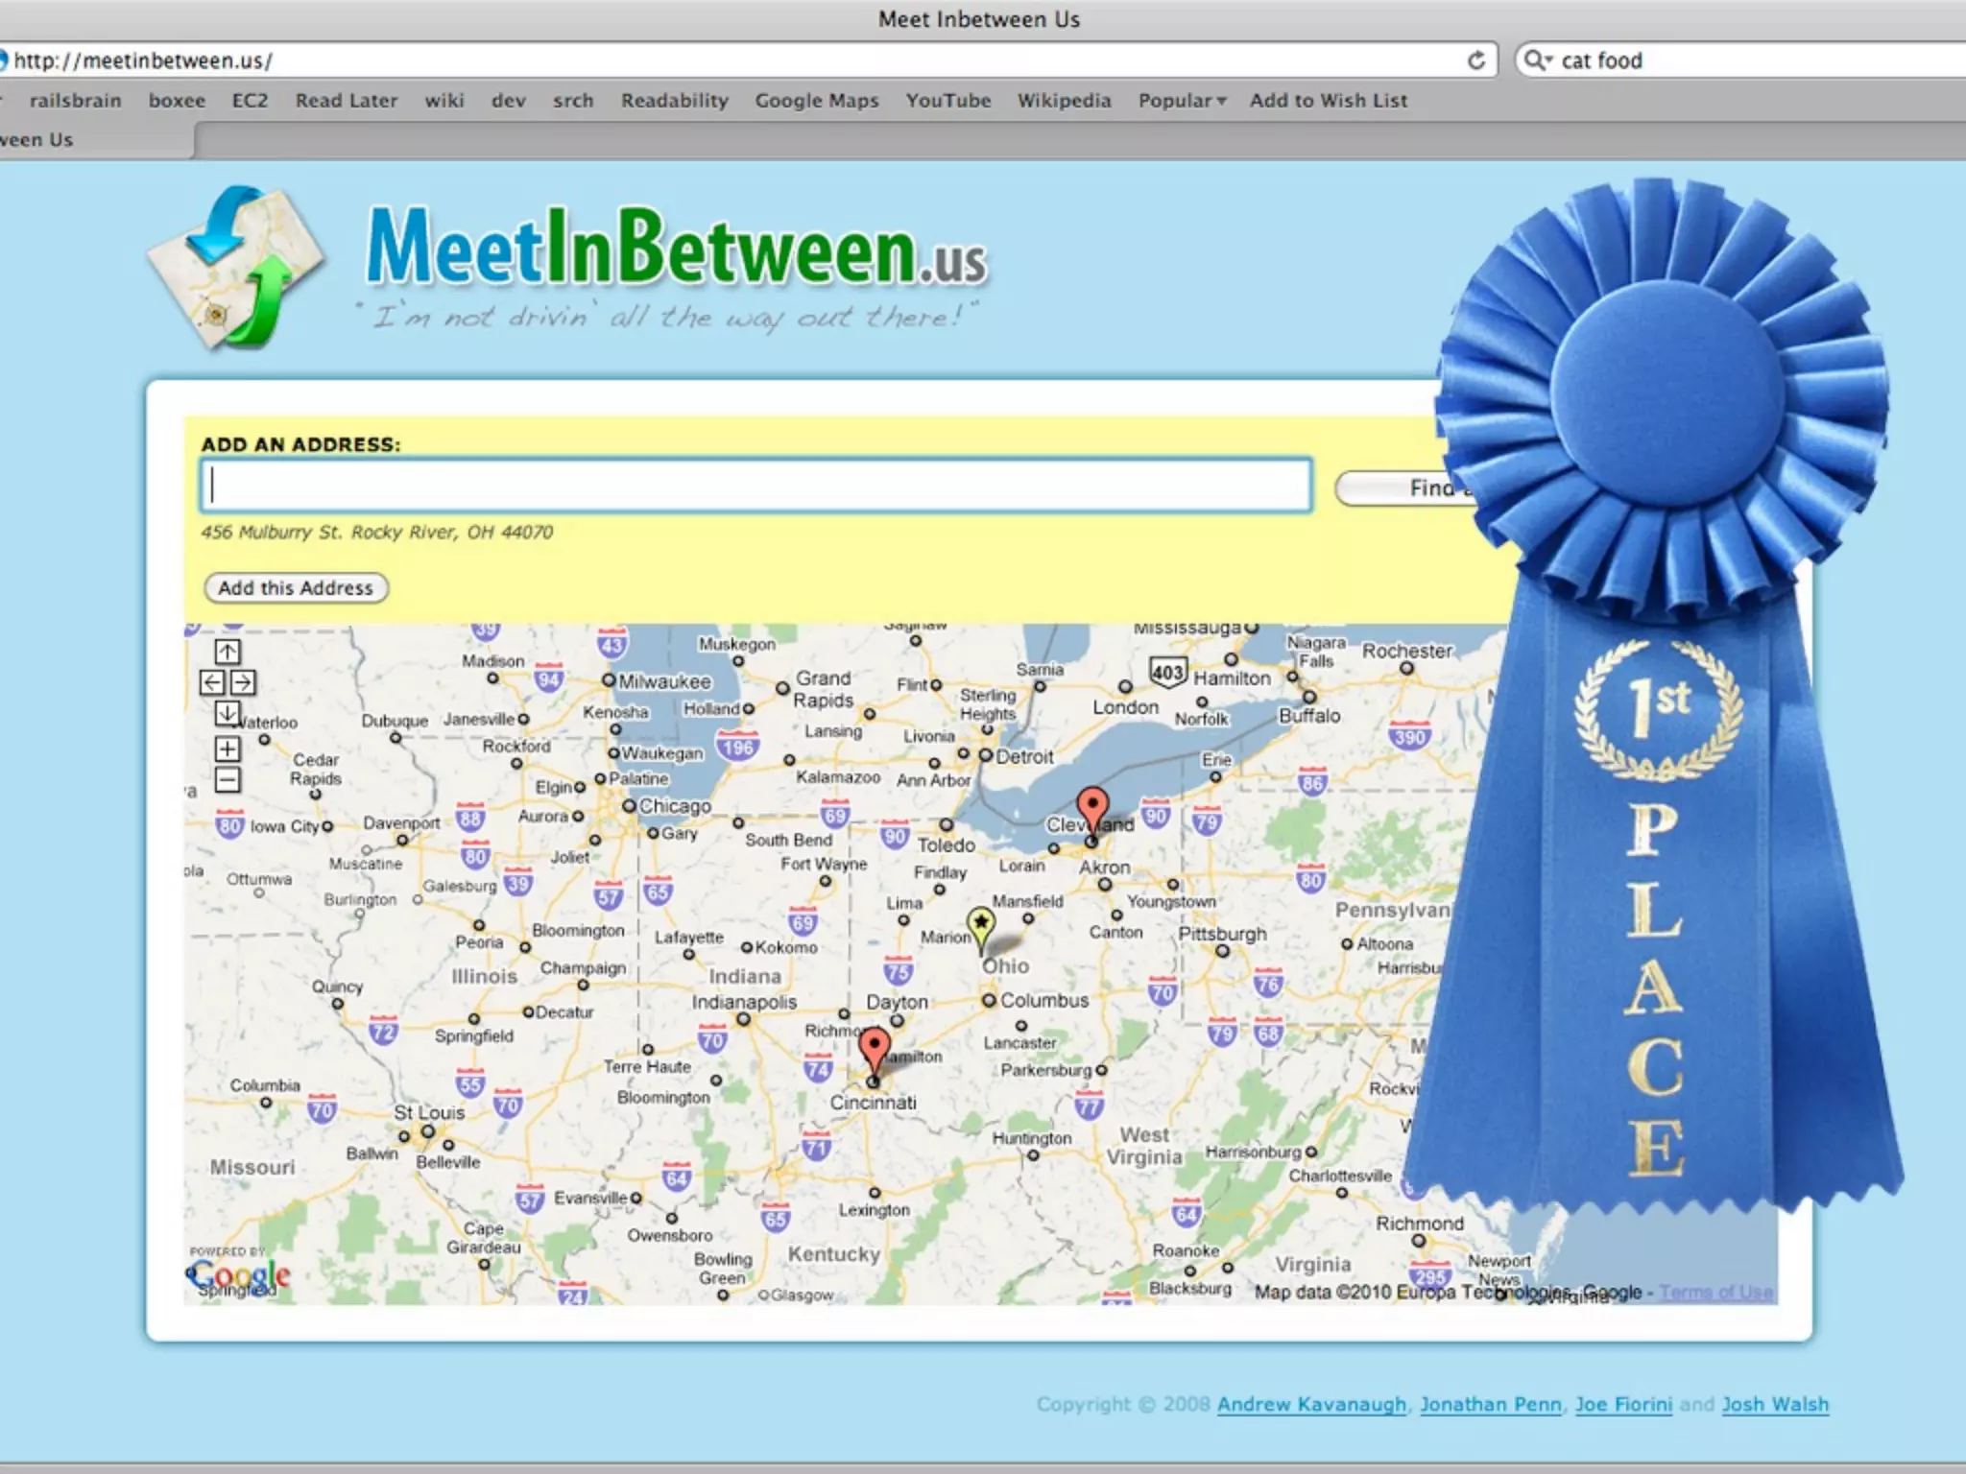Pan the map up with arrow control
Viewport: 1966px width, 1474px height.
click(228, 653)
